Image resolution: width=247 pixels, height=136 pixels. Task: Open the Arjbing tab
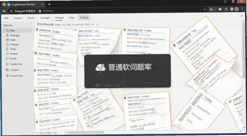[x=84, y=18]
